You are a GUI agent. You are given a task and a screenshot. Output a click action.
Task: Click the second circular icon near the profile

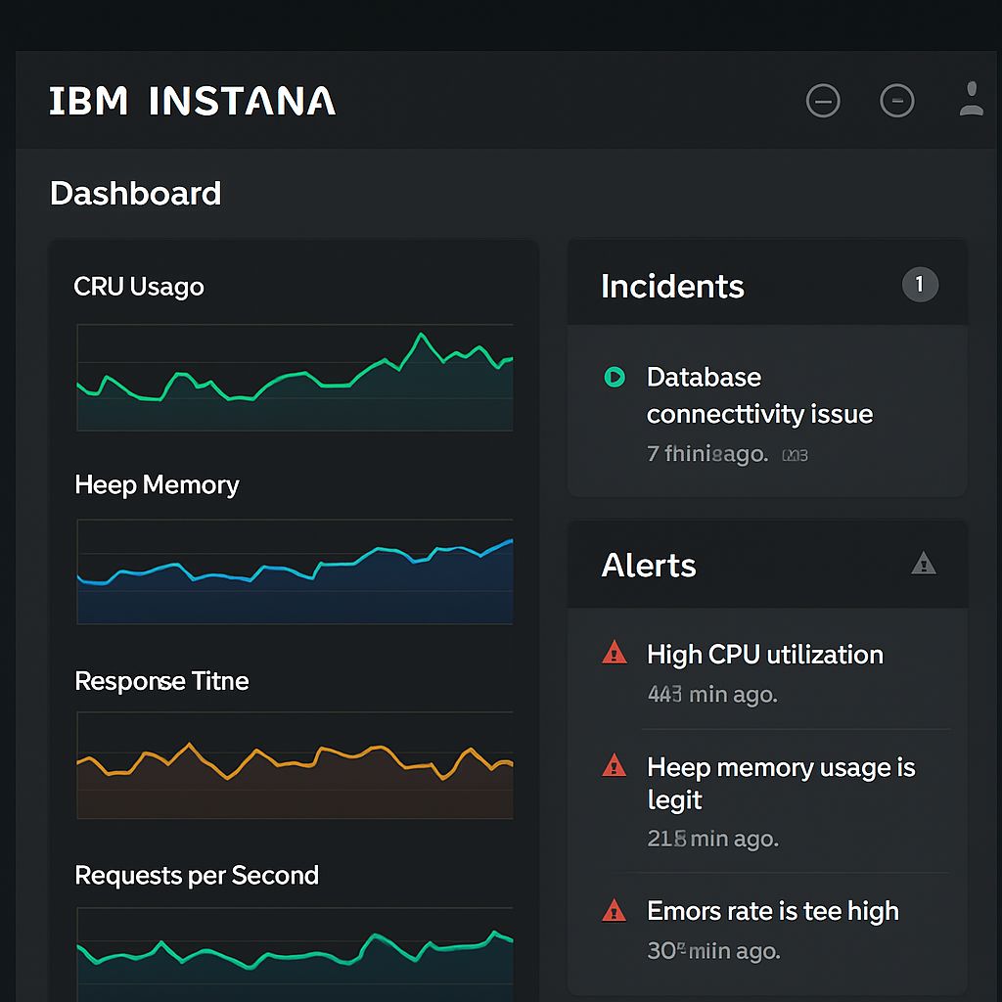(x=897, y=101)
